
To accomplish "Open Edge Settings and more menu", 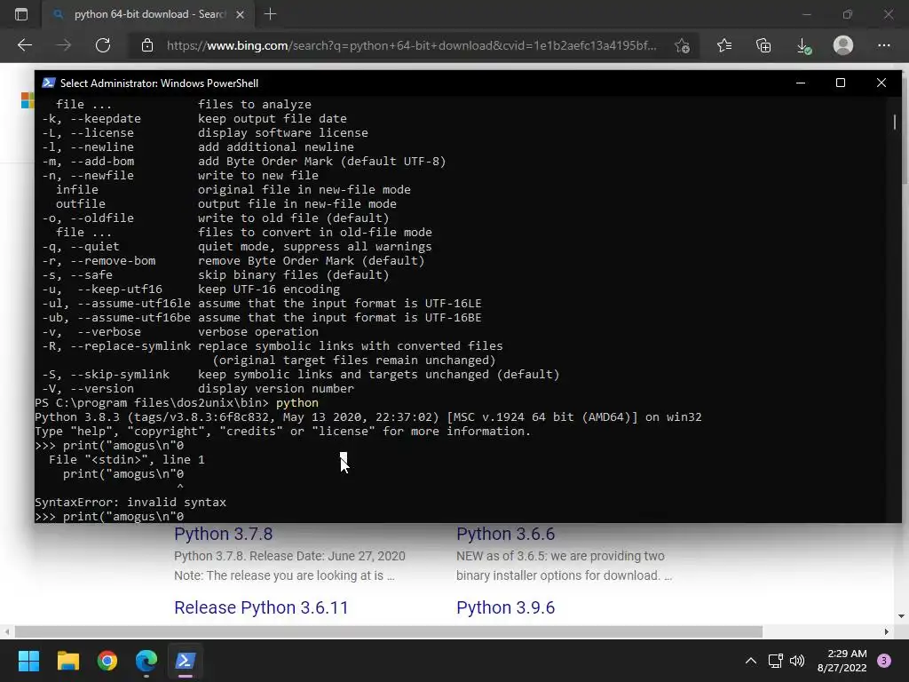I will 883,45.
